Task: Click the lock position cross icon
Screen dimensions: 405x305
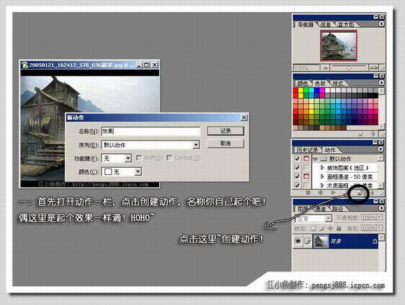Action: coord(330,228)
